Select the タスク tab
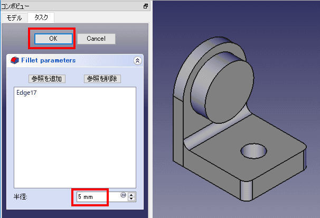The height and width of the screenshot is (218, 320). point(41,17)
